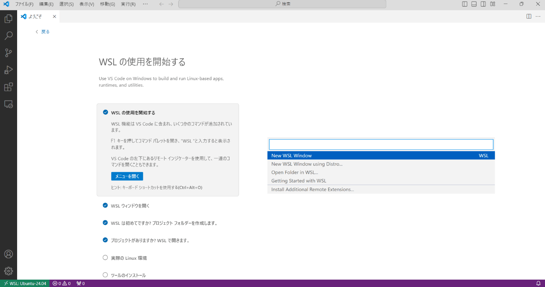
Task: Click the WSL の使用を開始する page heading
Action: pos(142,62)
